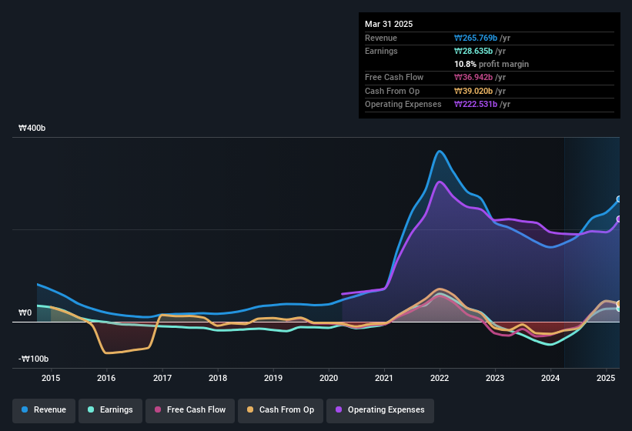Click the 2023 x-axis label
Screen dimensions: 632x431
pos(495,378)
